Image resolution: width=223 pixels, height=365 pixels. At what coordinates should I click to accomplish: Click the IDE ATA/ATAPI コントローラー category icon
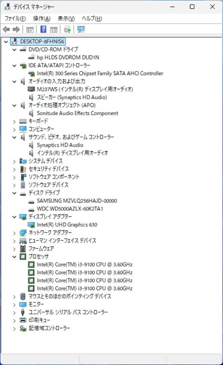coord(23,66)
